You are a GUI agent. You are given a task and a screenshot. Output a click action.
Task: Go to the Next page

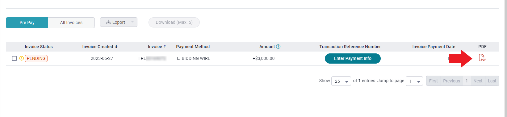[478, 81]
